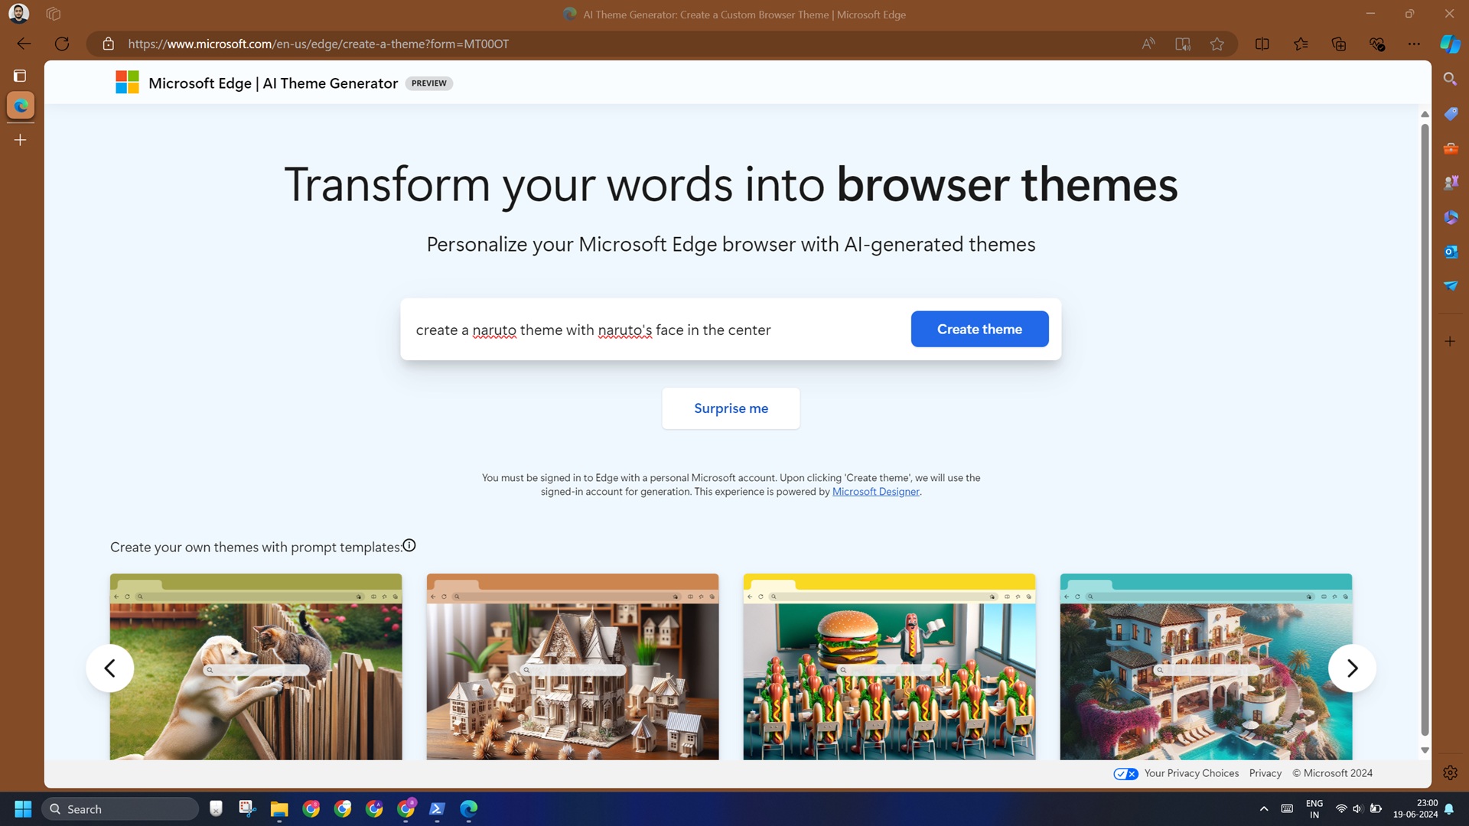Toggle Split screen icon in toolbar

pyautogui.click(x=1262, y=44)
